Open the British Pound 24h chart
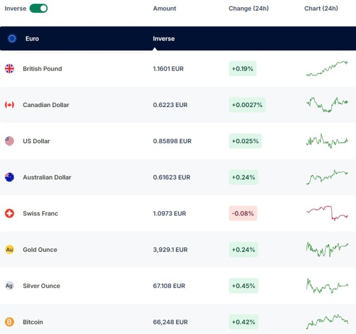 (327, 68)
